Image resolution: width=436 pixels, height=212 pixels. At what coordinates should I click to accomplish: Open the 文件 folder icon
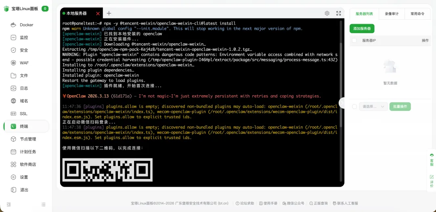(x=13, y=75)
